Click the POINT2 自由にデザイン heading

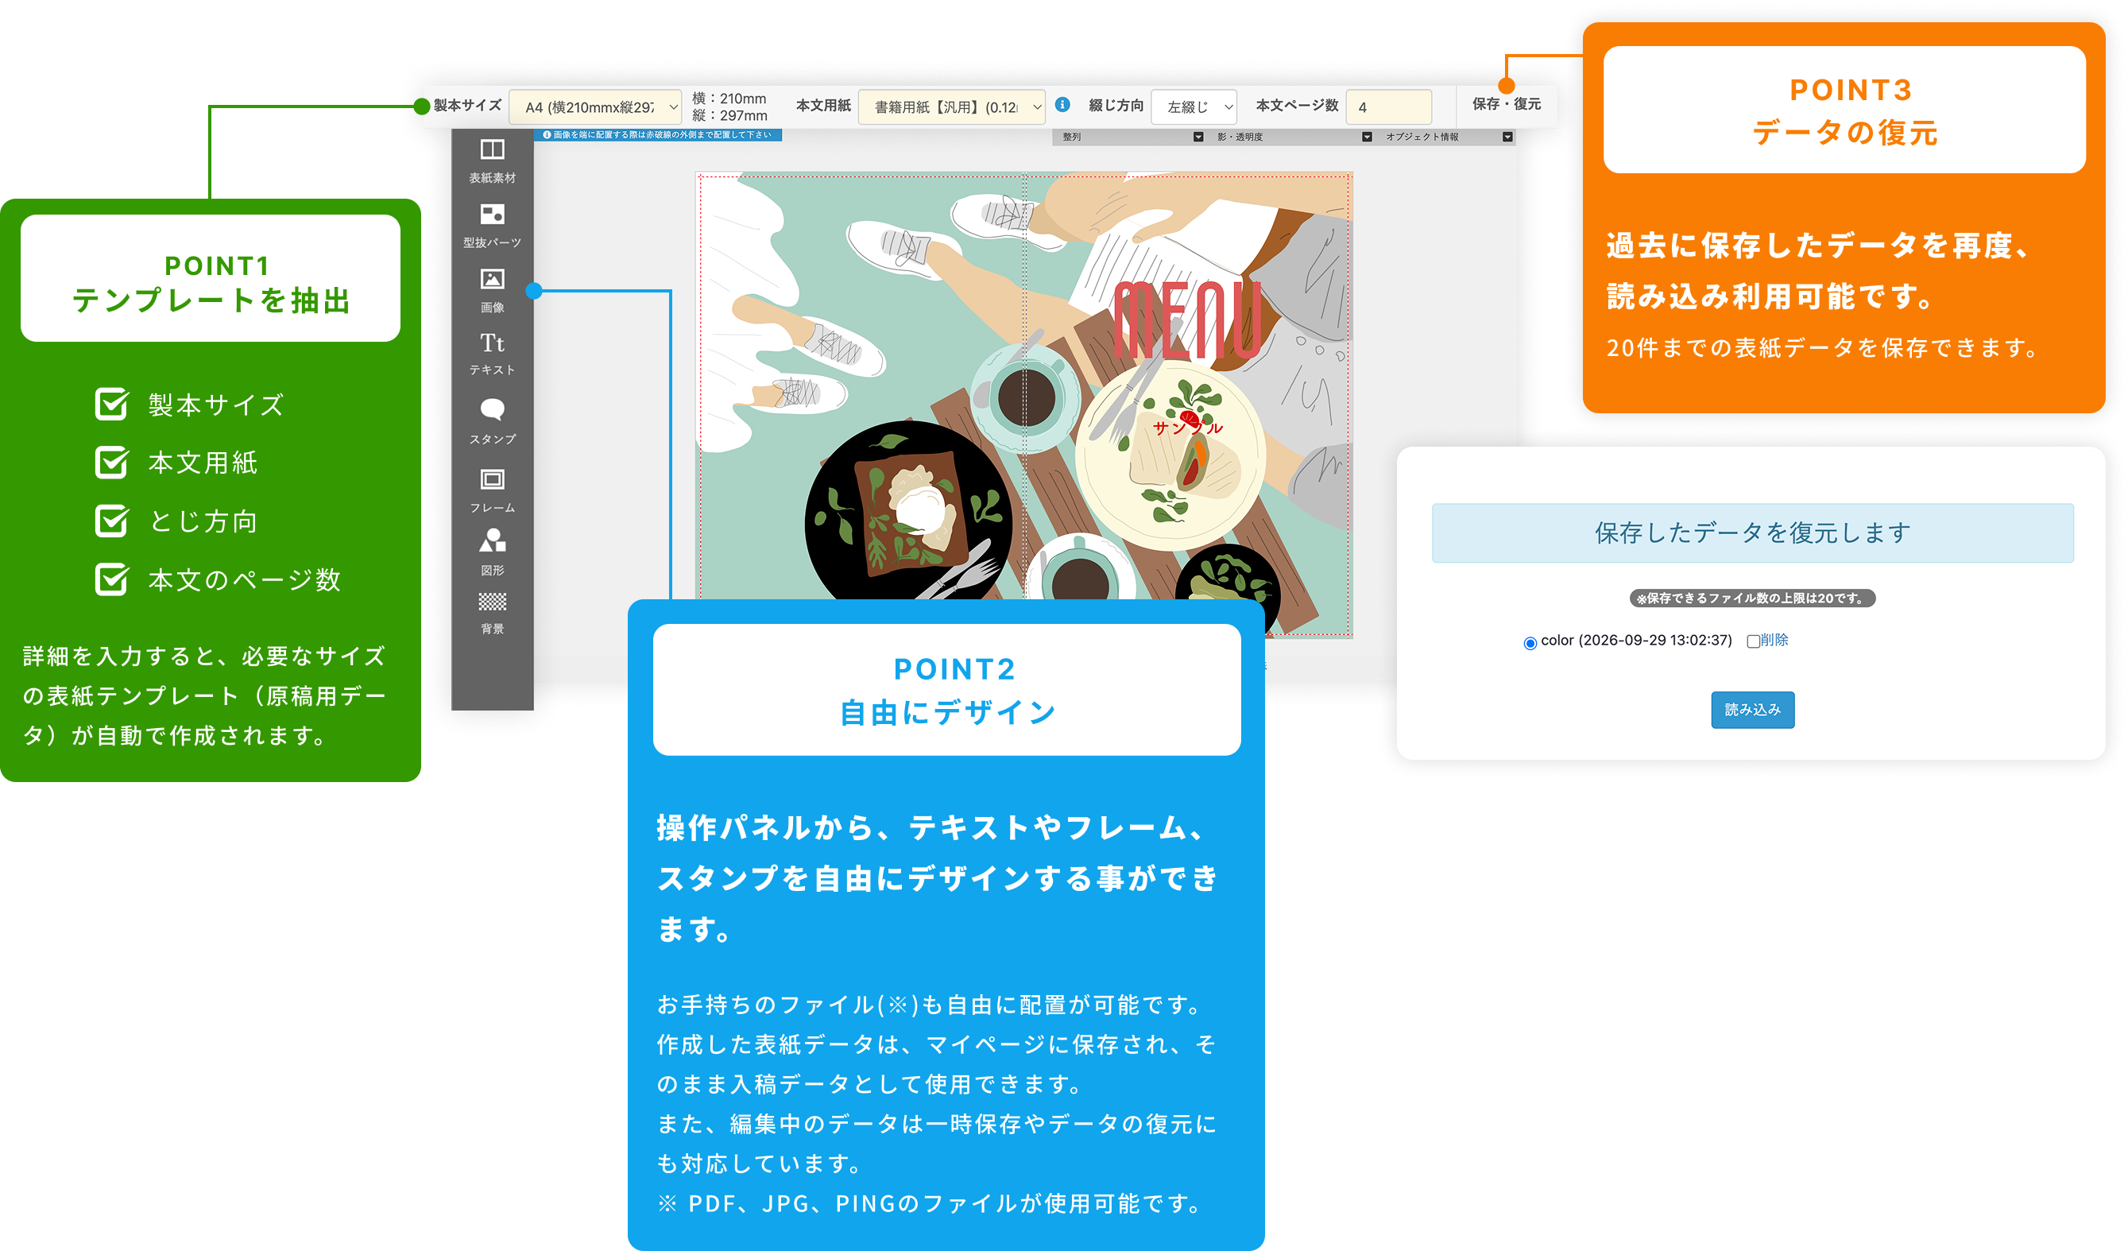click(x=946, y=690)
